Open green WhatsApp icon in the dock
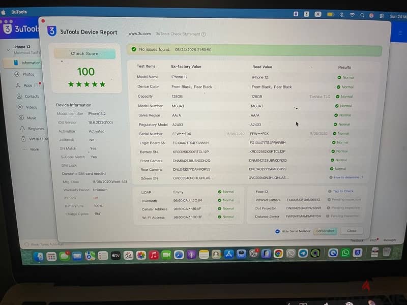Screen dimensions: 407x305 [x=345, y=253]
